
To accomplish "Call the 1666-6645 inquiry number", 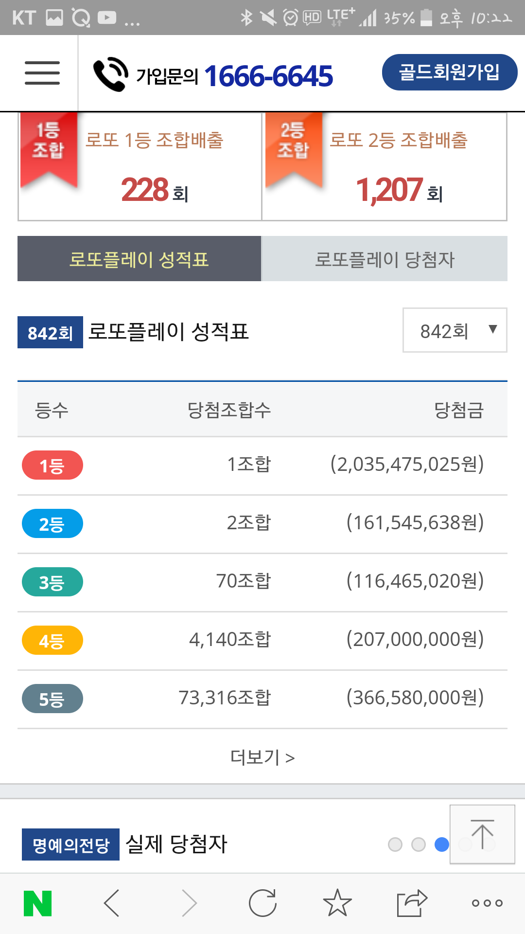I will pos(268,76).
